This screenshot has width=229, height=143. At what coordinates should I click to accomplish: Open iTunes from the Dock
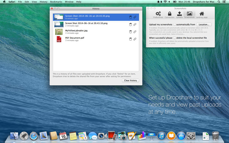coord(161,136)
